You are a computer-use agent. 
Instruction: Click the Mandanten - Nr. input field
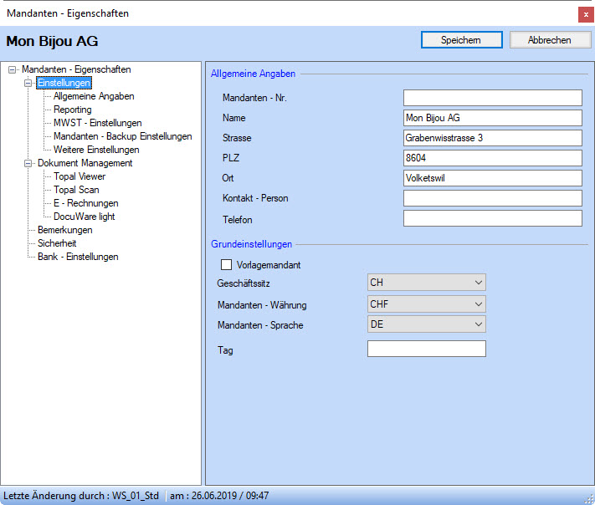[x=492, y=98]
